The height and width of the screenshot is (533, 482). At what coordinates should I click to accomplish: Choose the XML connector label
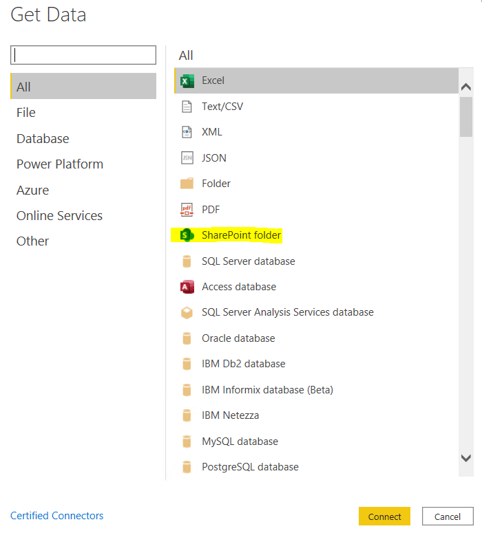point(212,132)
